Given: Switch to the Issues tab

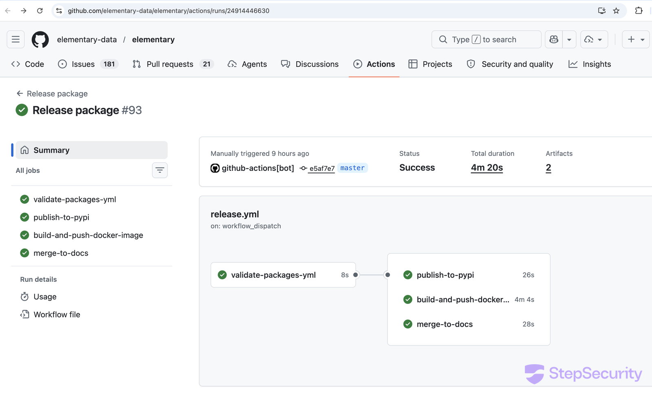Looking at the screenshot, I should click(x=88, y=64).
